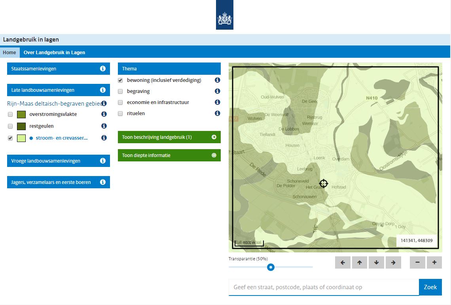The height and width of the screenshot is (305, 451).
Task: Pan the map left with arrow button
Action: click(343, 263)
